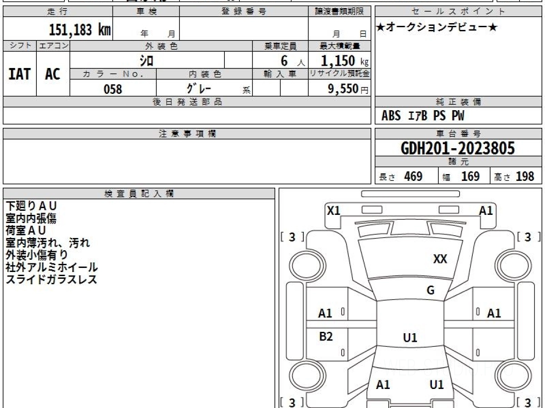The image size is (545, 408).
Task: Select the equipment list ABS エアB PS PW
Action: pos(423,116)
